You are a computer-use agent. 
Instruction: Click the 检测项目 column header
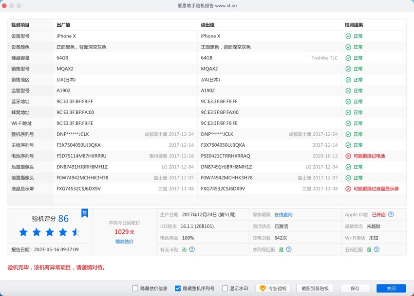click(x=20, y=25)
